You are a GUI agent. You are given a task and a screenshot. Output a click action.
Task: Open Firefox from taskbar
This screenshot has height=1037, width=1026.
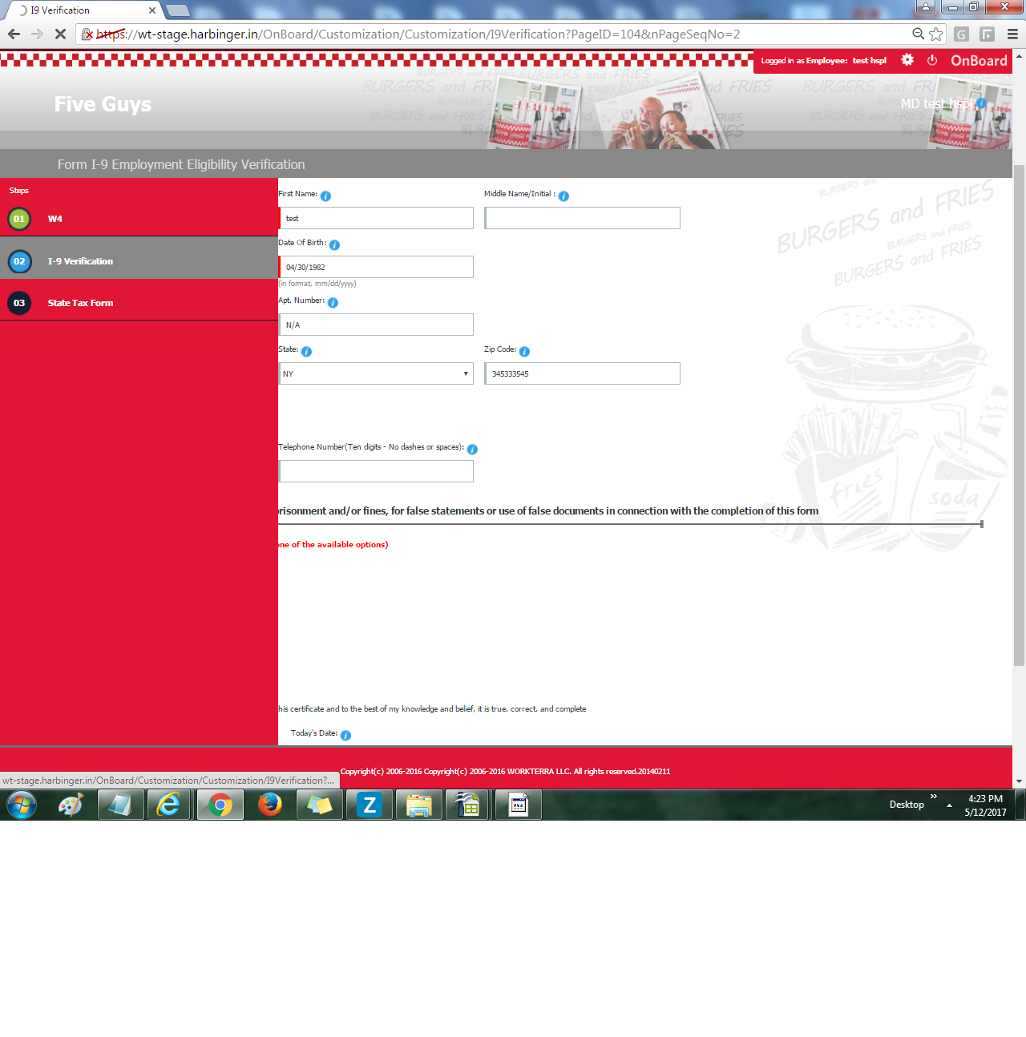[269, 805]
